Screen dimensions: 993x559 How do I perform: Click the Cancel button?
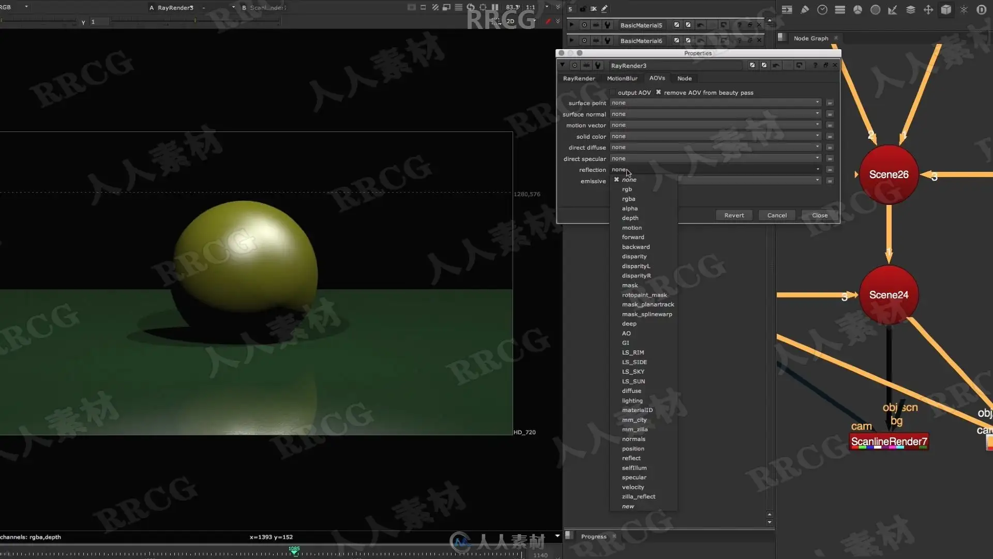point(777,215)
